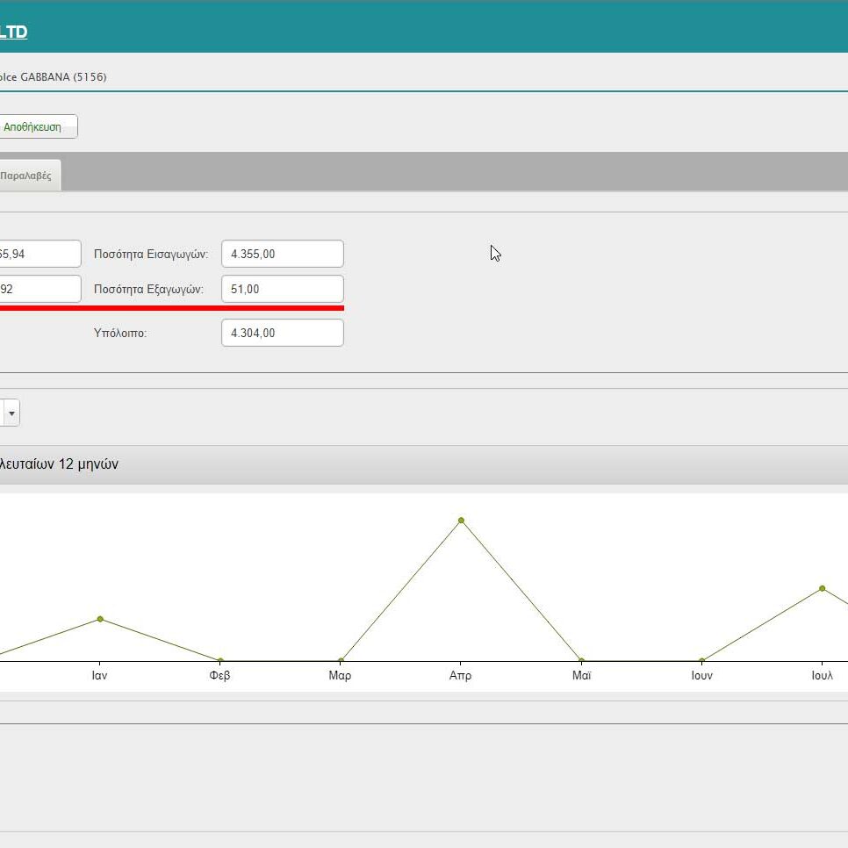The image size is (848, 848).
Task: Click the February data point on baseline
Action: (x=220, y=660)
